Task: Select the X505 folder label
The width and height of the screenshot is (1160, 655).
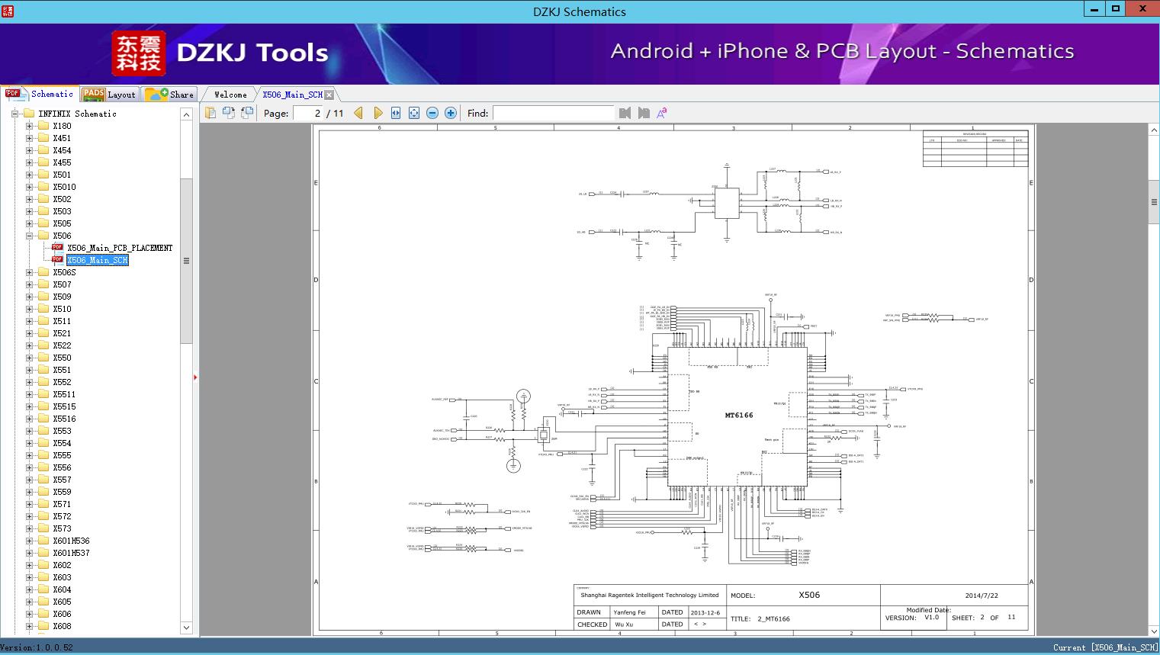Action: tap(62, 223)
